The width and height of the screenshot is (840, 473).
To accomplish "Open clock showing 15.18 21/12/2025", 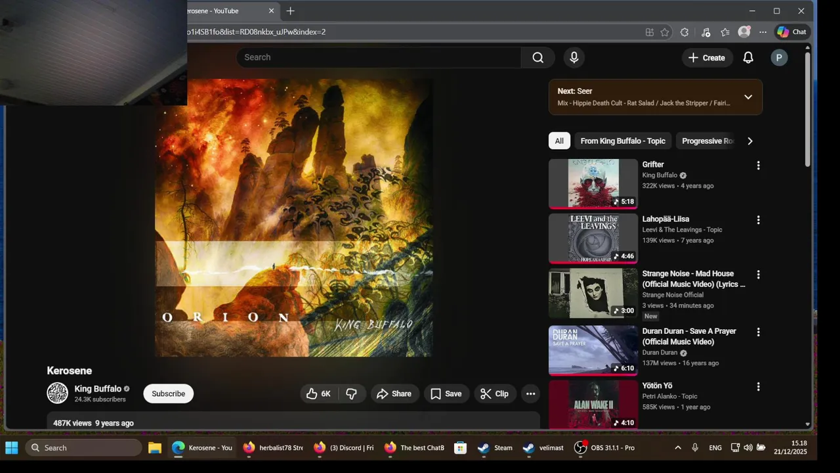I will [790, 447].
